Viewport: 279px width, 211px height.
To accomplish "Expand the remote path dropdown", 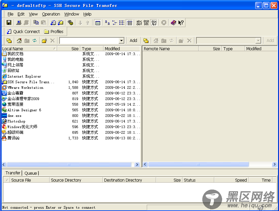I will pos(258,41).
